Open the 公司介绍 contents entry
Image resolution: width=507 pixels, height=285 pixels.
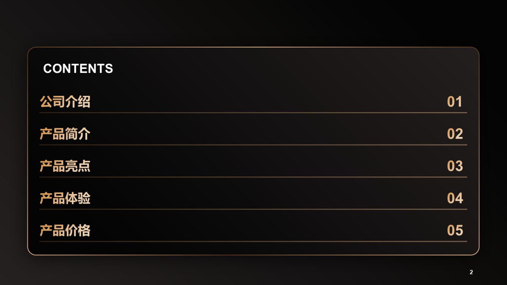(x=65, y=102)
